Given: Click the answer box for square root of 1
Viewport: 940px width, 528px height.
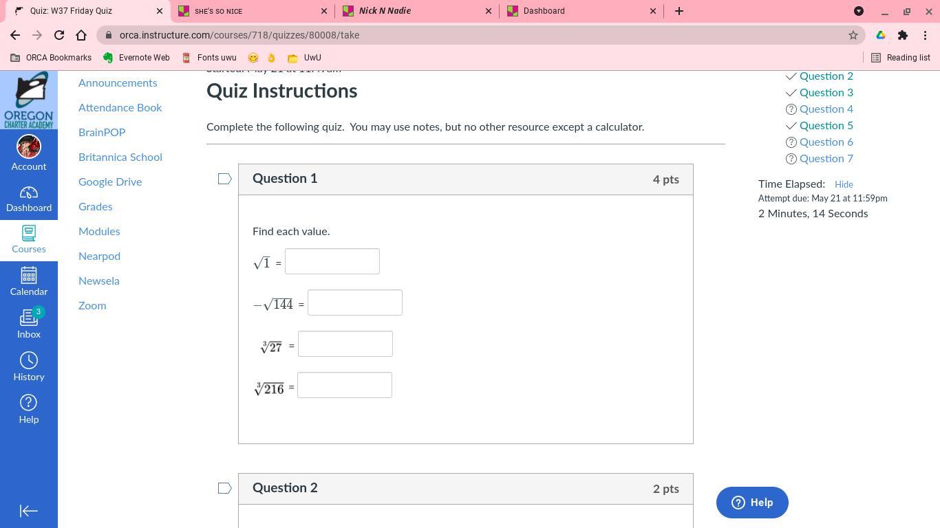Looking at the screenshot, I should click(332, 261).
